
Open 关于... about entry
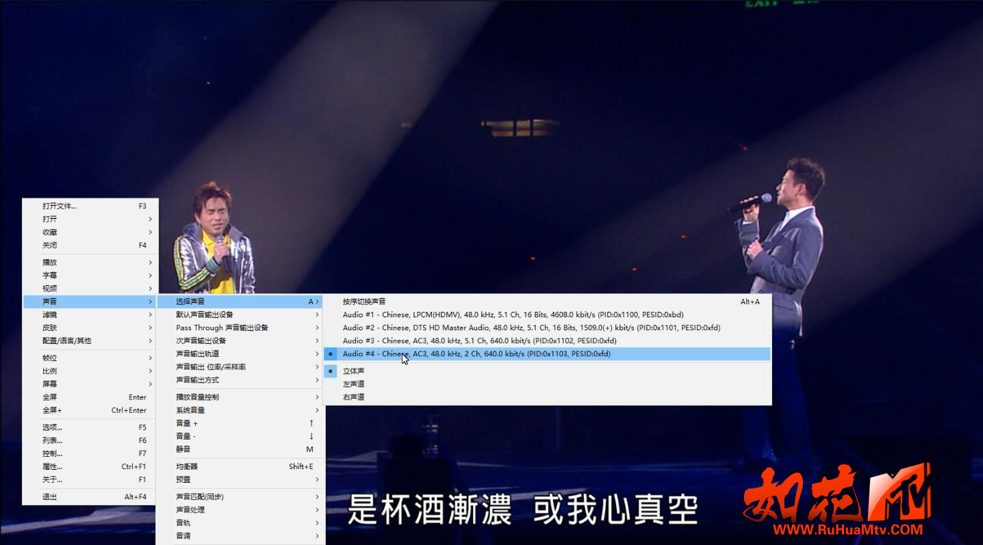[90, 479]
